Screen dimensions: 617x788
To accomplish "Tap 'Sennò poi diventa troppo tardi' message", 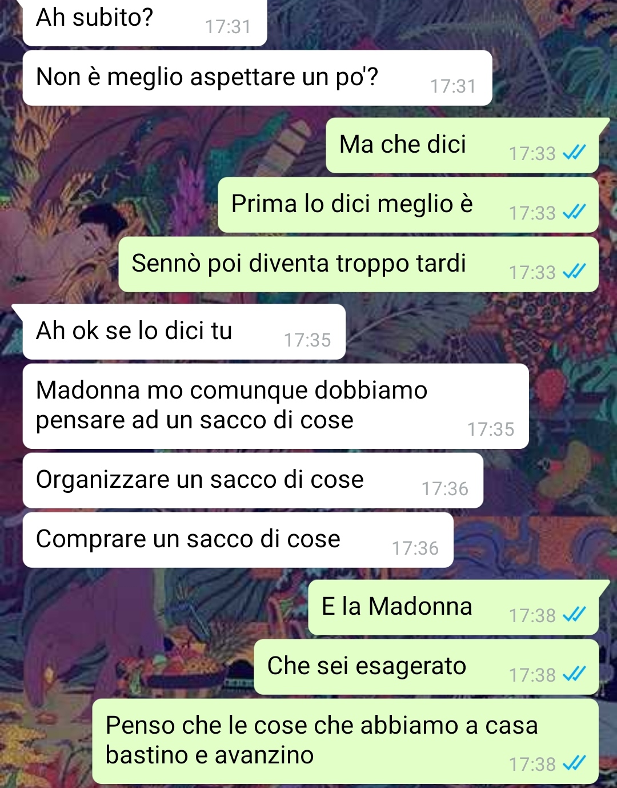I will (358, 264).
